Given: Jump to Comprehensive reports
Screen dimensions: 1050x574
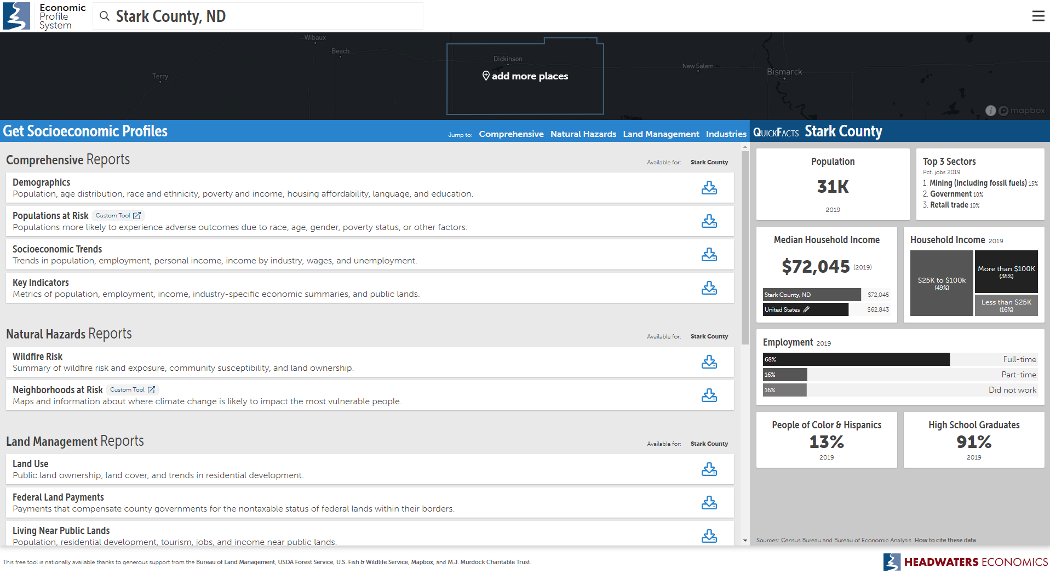Looking at the screenshot, I should (x=511, y=134).
